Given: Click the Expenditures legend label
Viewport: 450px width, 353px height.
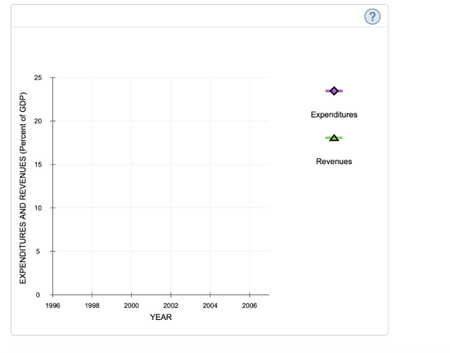Looking at the screenshot, I should tap(334, 115).
